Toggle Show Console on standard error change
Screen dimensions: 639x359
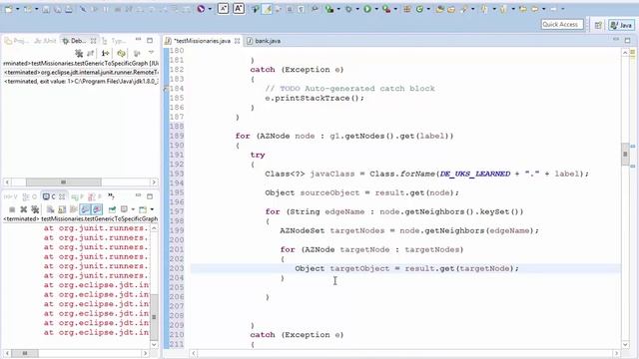pos(97,209)
